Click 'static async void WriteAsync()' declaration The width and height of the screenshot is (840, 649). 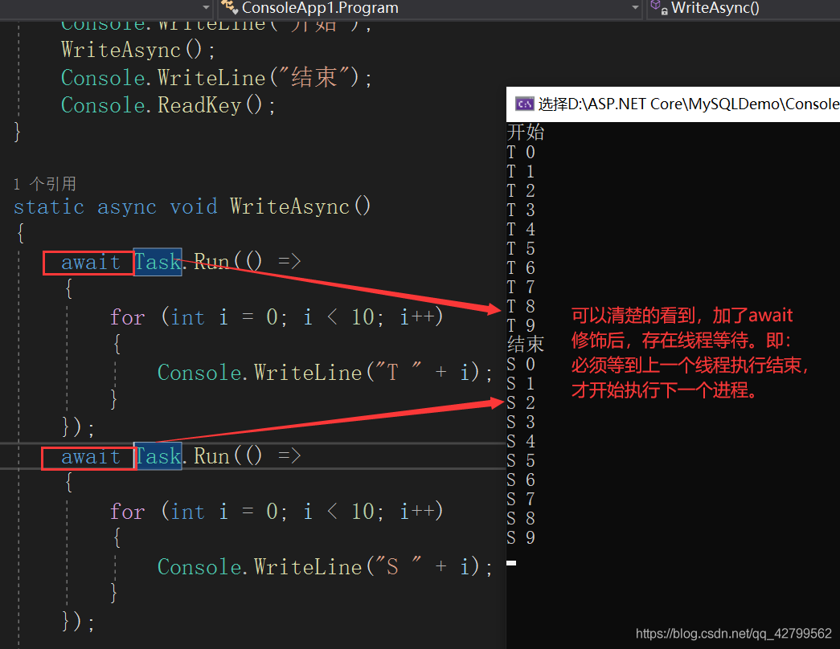pos(192,206)
